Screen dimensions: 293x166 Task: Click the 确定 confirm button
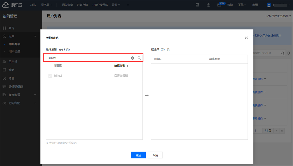coord(138,155)
